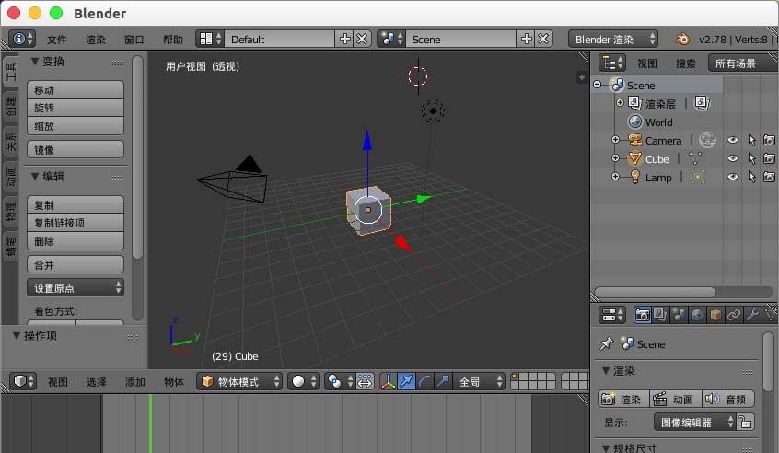Toggle Camera selectability arrow
The height and width of the screenshot is (453, 779).
751,141
